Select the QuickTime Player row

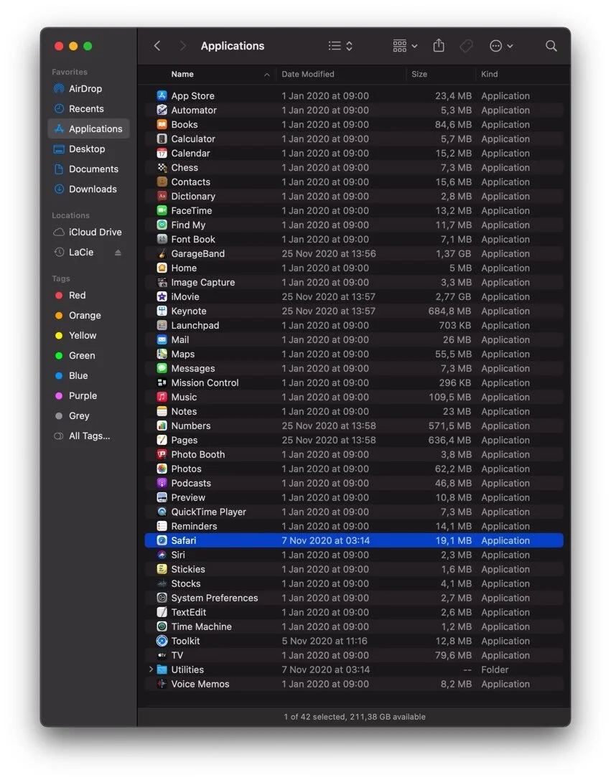tap(354, 512)
